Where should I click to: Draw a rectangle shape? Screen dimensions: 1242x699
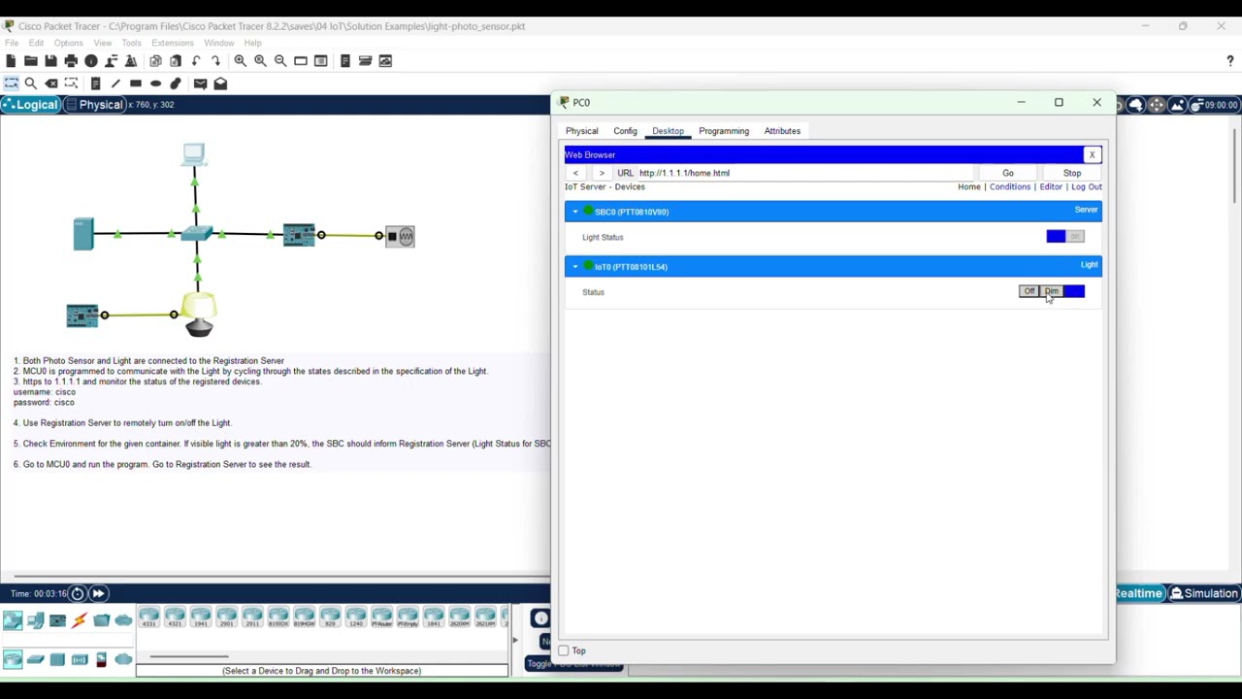pos(136,83)
